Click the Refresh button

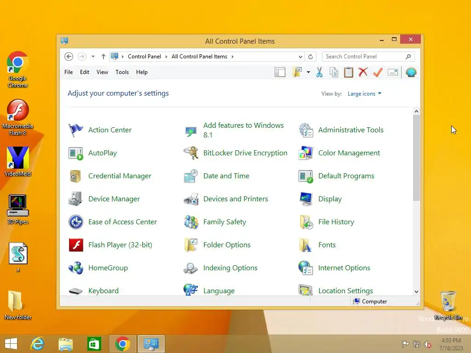tap(310, 57)
